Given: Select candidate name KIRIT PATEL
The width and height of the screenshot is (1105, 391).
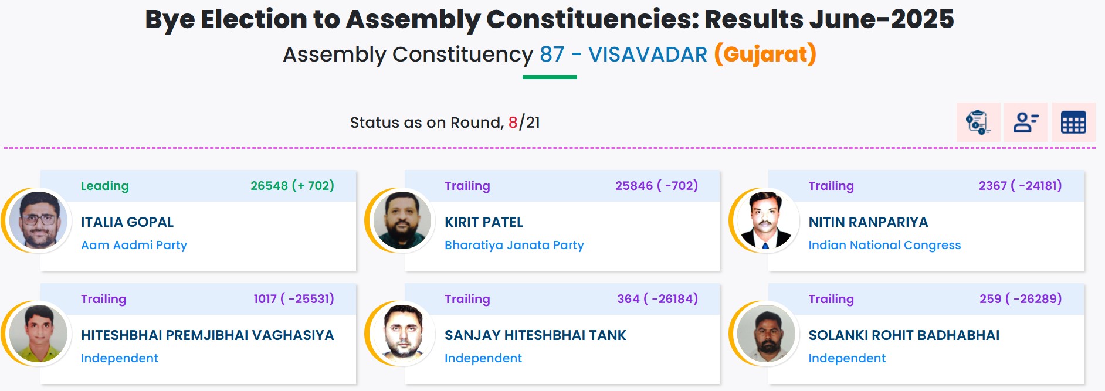Looking at the screenshot, I should pos(484,222).
